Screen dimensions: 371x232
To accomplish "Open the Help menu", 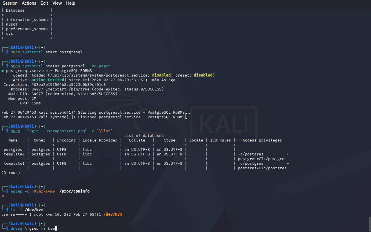I will (70, 3).
